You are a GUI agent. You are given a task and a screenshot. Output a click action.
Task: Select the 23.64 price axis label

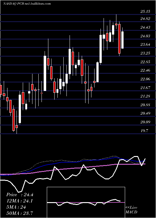145,45
